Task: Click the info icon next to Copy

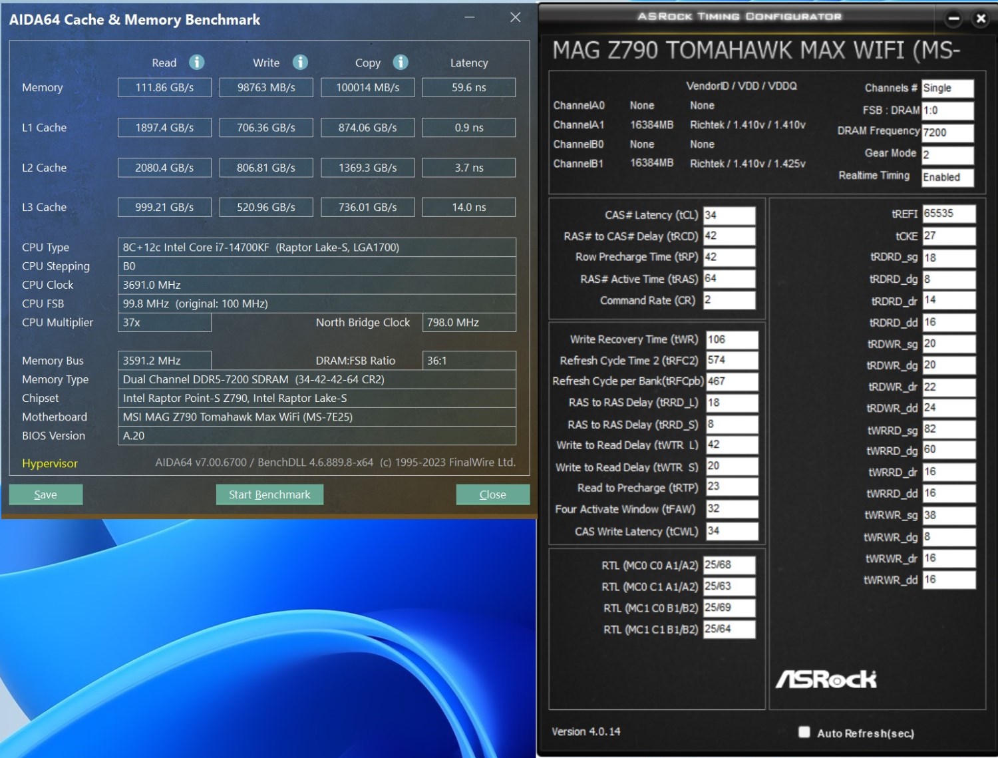Action: (401, 62)
